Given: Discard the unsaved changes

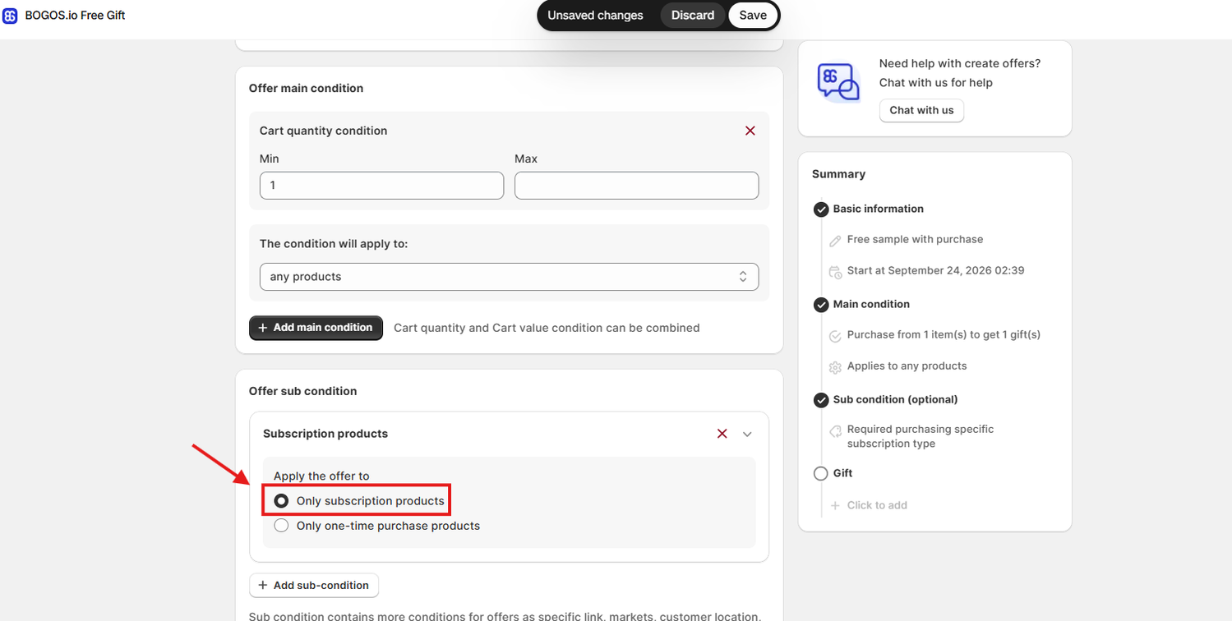Looking at the screenshot, I should (693, 16).
